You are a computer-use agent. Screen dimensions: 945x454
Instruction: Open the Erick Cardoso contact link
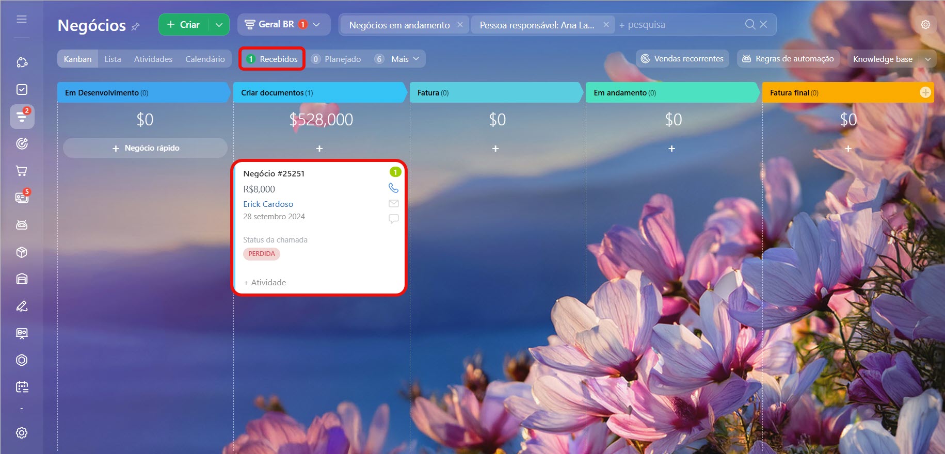pyautogui.click(x=268, y=204)
